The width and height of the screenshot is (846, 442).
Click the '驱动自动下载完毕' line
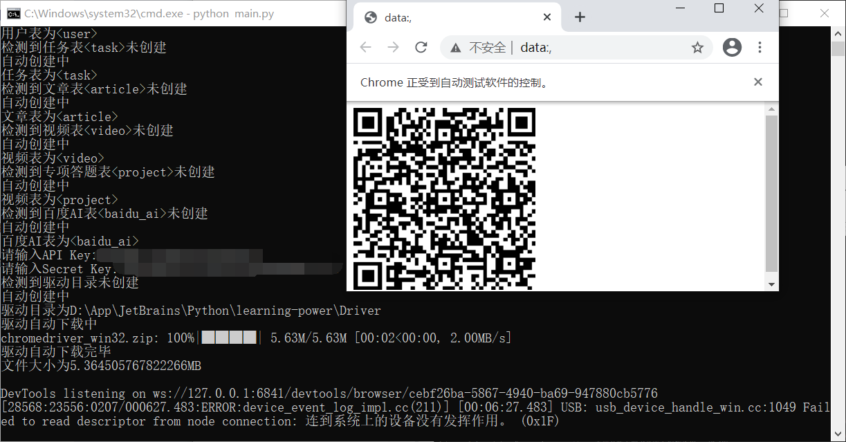pos(56,352)
